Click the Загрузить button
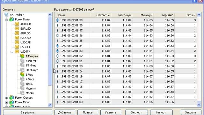This screenshot has width=204, height=115. tap(28, 112)
